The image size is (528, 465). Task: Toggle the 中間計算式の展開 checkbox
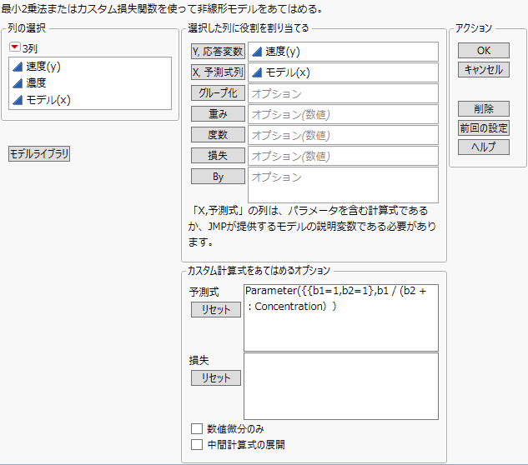pos(197,445)
